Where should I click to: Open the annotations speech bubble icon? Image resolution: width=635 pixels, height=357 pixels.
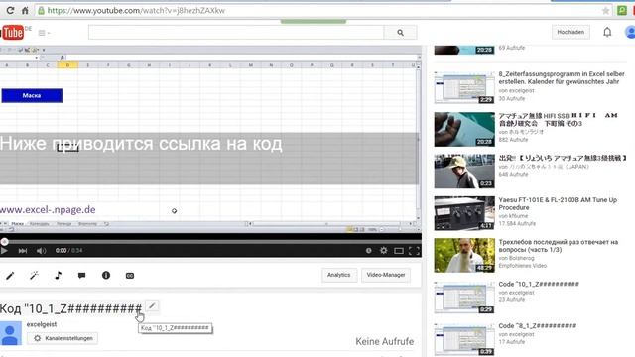81,276
